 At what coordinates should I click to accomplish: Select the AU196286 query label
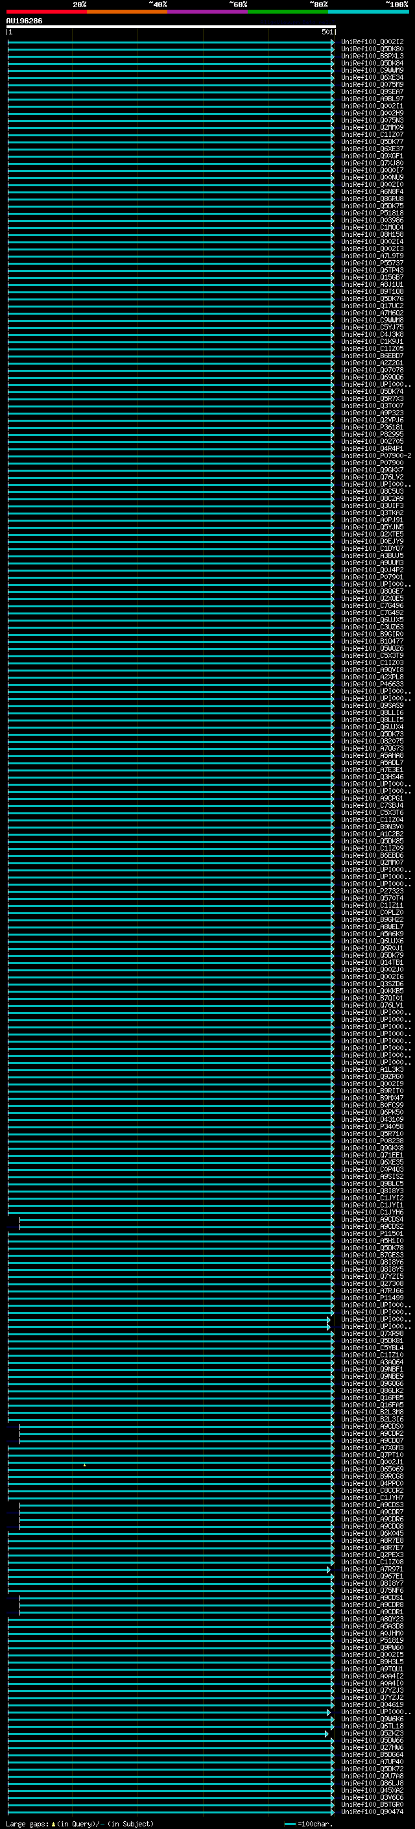click(24, 21)
